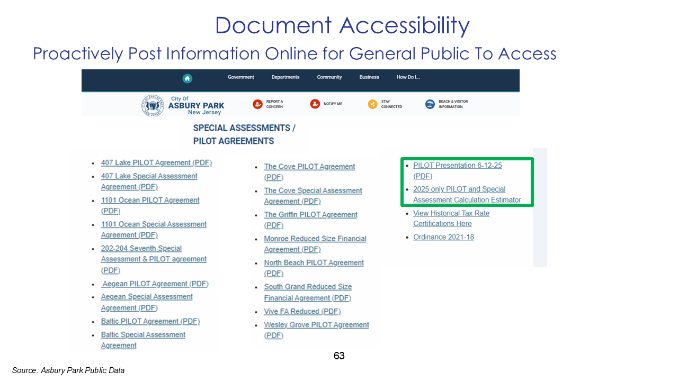Open Monroe Reduced Size Financial Agreement link
Viewport: 678px width, 381px height.
tap(315, 244)
